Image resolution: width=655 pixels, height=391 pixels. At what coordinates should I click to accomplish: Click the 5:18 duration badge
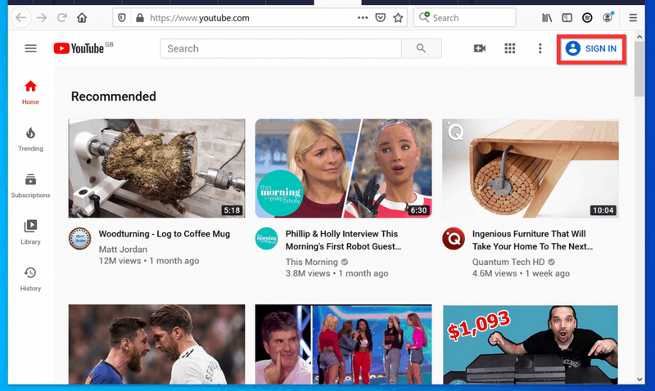point(232,210)
